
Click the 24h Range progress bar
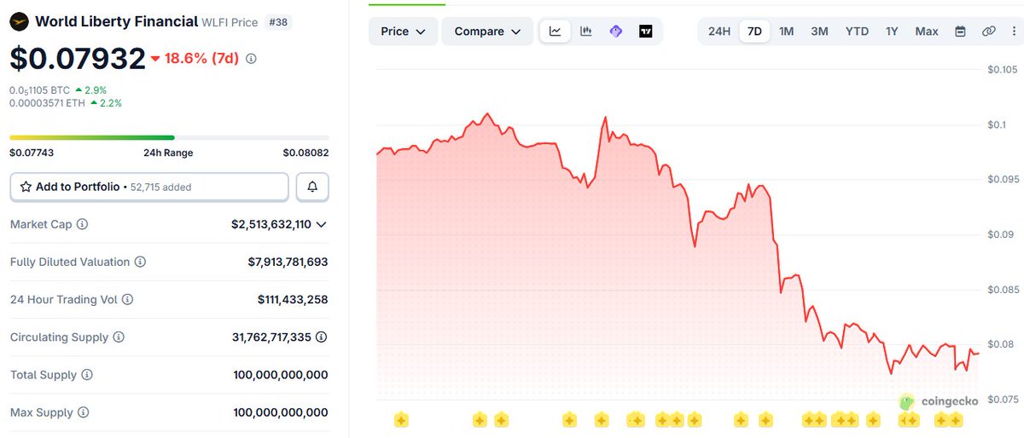169,137
